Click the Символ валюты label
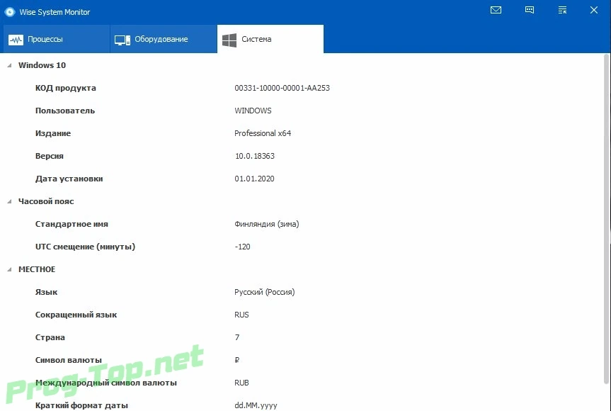This screenshot has width=611, height=411. pyautogui.click(x=69, y=360)
